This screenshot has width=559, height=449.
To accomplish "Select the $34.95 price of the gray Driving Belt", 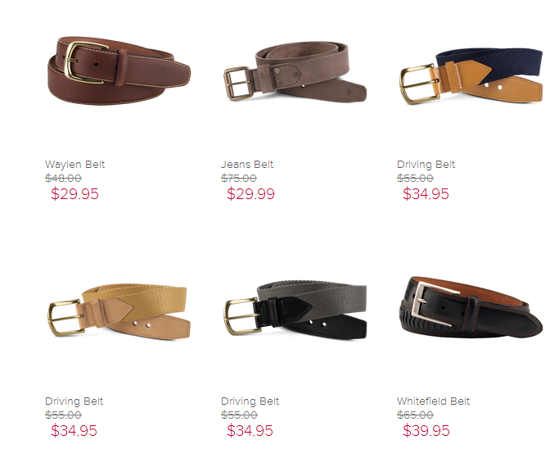I will [250, 430].
